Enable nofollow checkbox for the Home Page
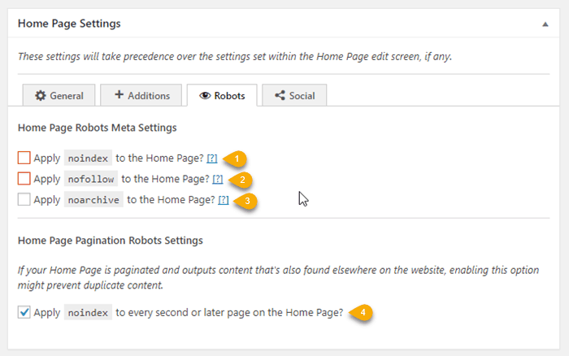This screenshot has height=356, width=569. pos(24,179)
